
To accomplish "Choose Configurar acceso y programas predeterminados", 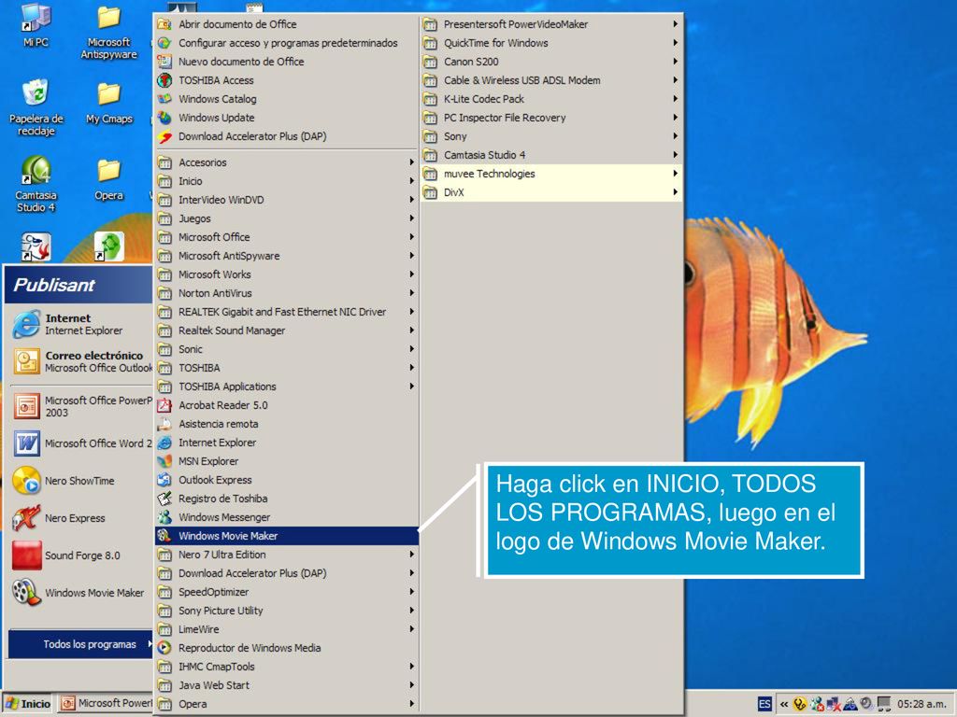I will point(286,43).
